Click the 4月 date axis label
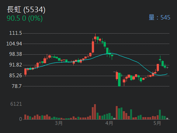 click(109, 123)
